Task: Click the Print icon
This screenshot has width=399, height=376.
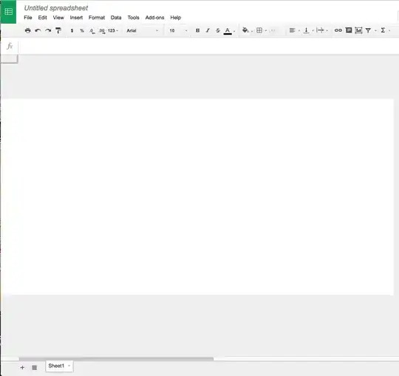Action: pos(28,30)
